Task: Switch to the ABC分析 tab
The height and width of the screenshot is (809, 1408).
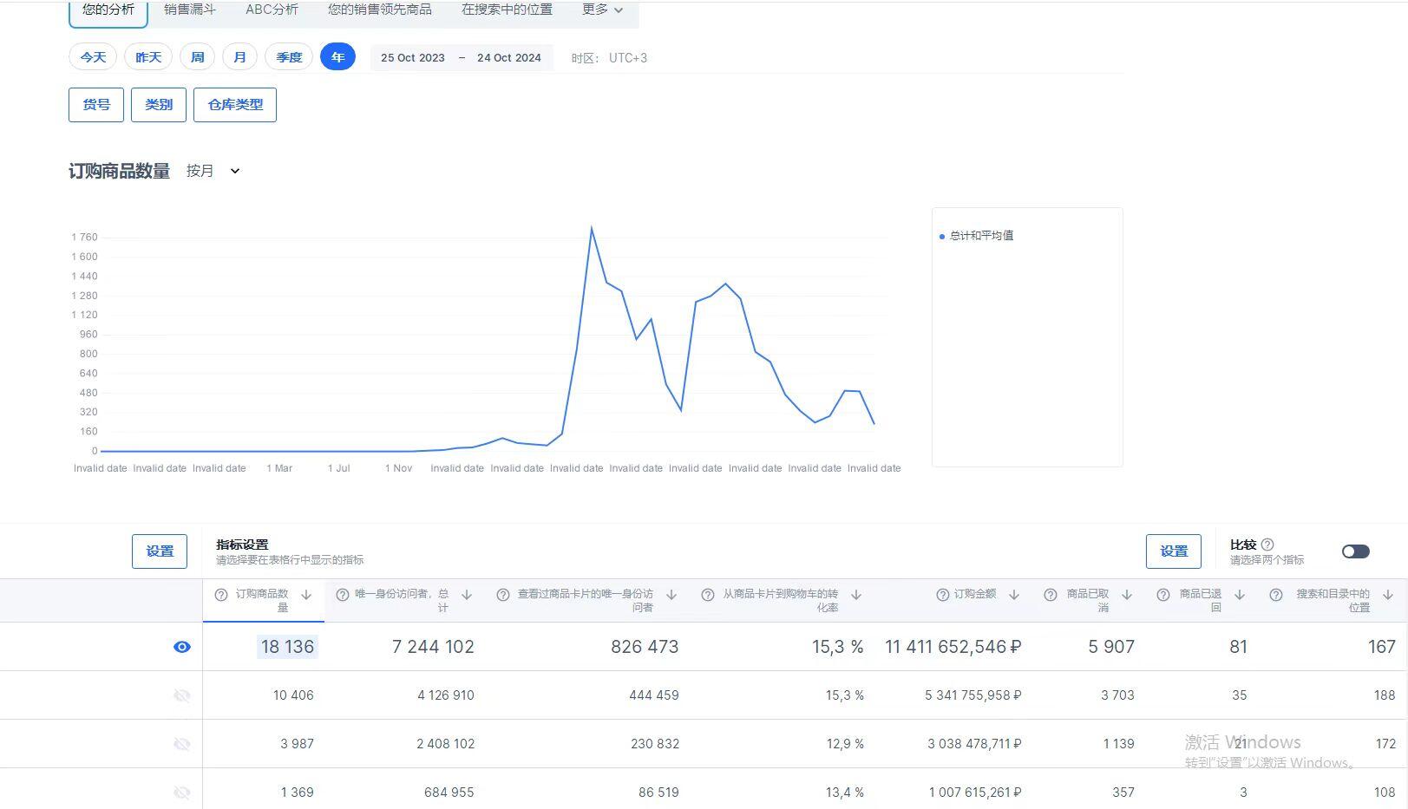Action: point(272,10)
